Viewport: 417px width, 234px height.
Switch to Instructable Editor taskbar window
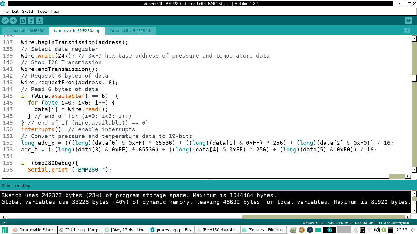[34, 230]
